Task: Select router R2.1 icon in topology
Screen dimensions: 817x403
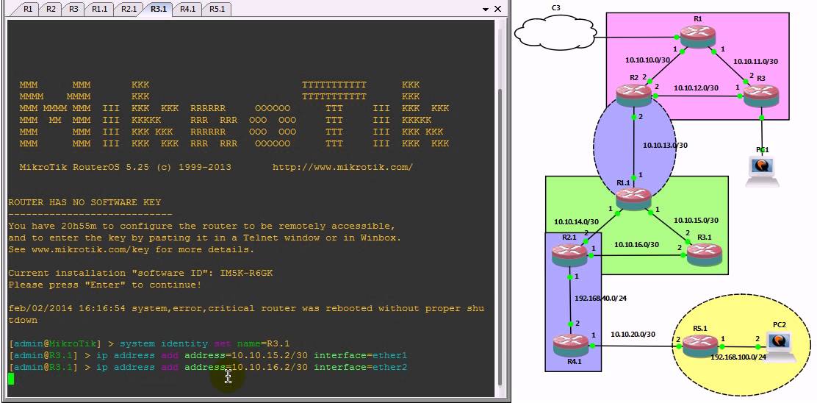Action: tap(570, 255)
